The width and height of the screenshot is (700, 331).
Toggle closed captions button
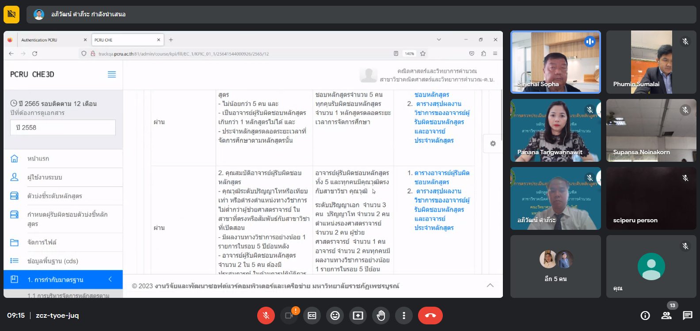point(312,316)
